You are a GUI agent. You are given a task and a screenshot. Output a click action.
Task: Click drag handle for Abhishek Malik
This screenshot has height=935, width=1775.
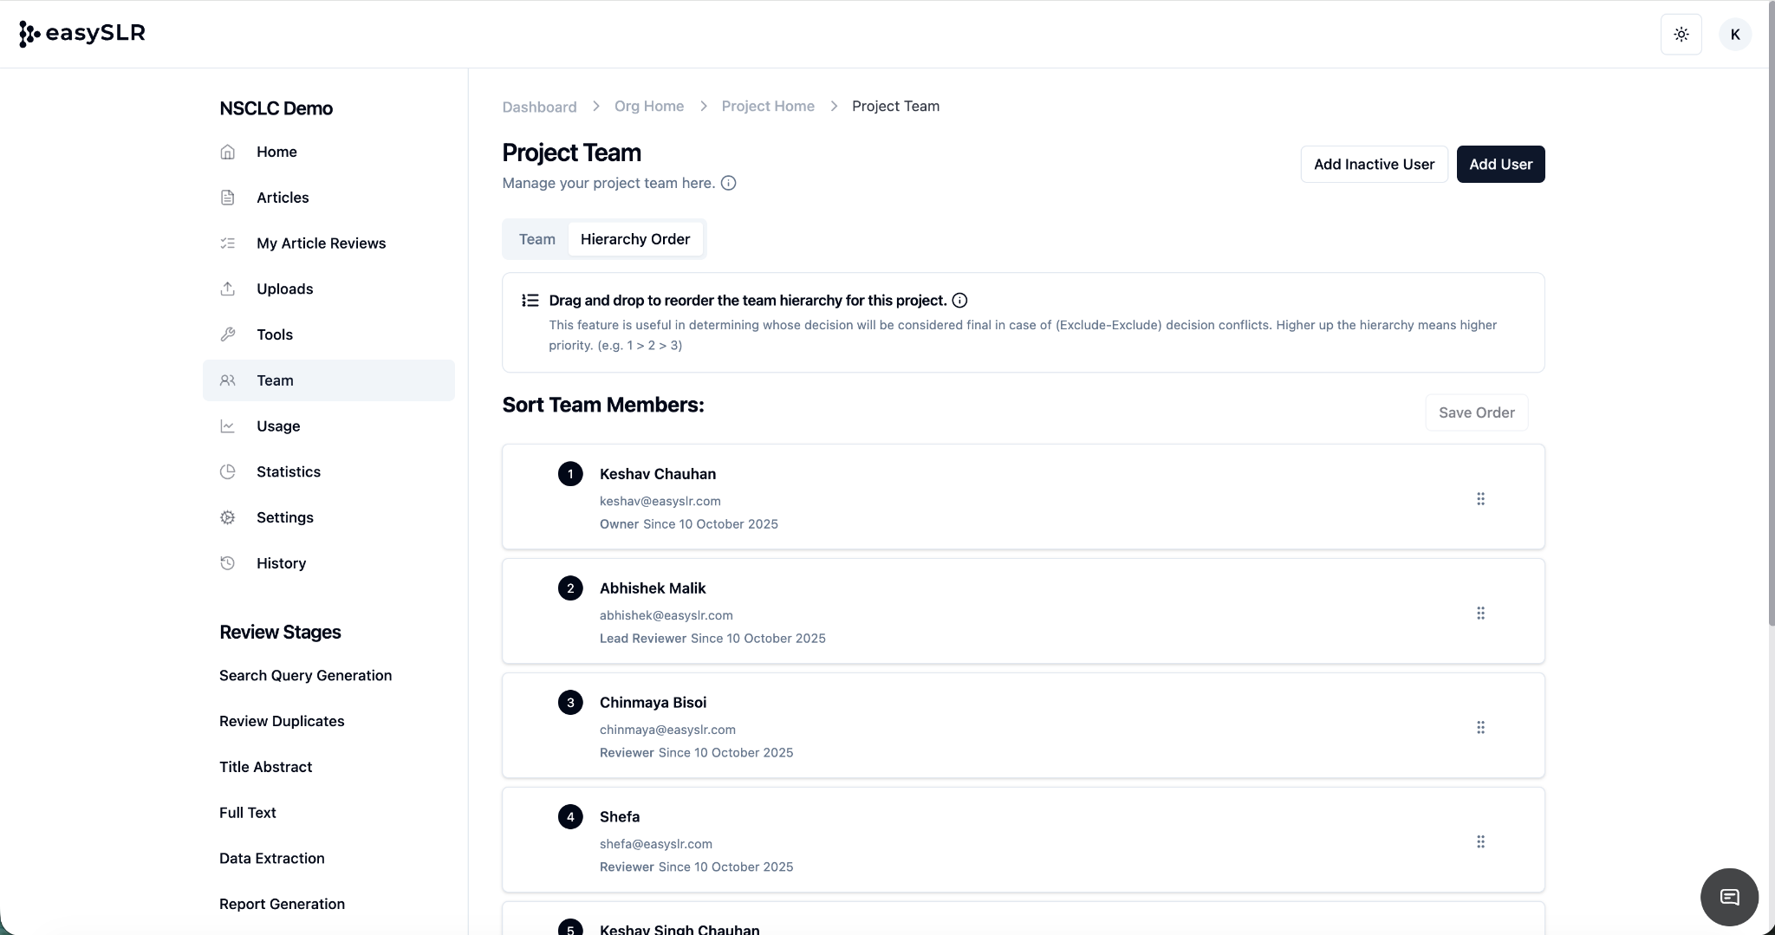1480,614
